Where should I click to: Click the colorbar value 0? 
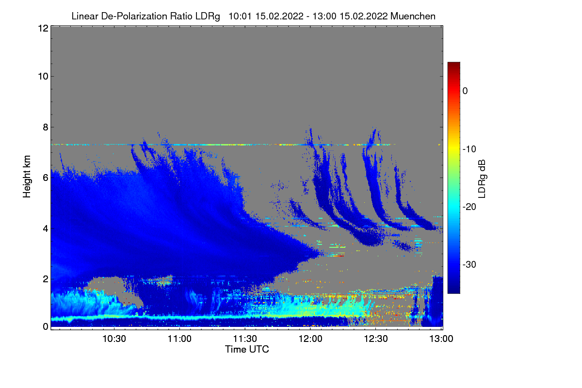pos(465,91)
